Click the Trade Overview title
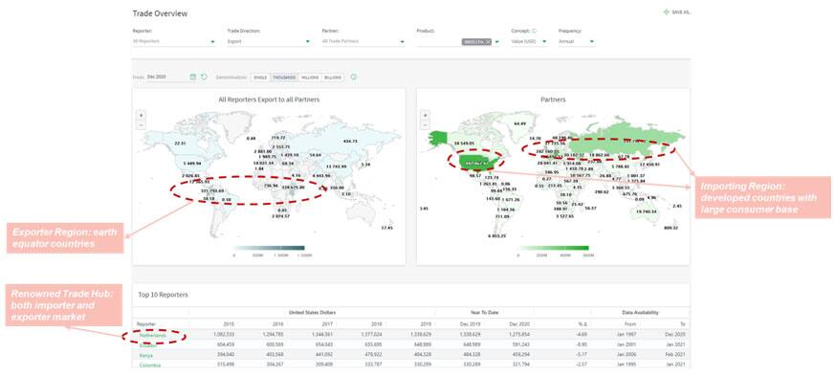This screenshot has width=835, height=377. (160, 13)
